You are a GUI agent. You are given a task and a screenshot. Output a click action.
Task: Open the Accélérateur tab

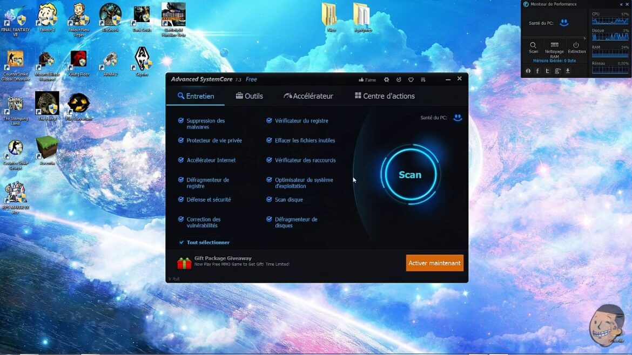(308, 96)
